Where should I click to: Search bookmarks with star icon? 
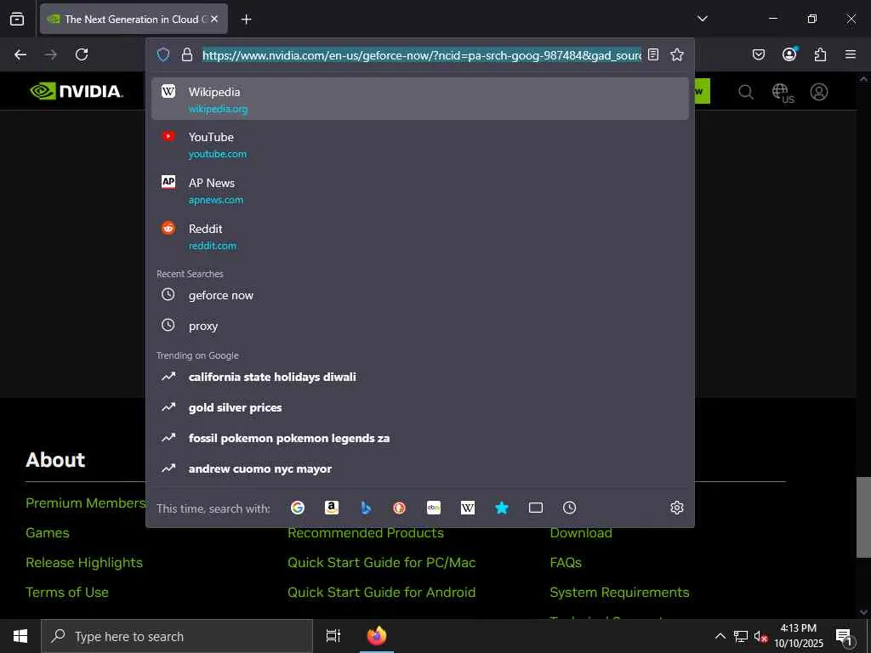502,508
